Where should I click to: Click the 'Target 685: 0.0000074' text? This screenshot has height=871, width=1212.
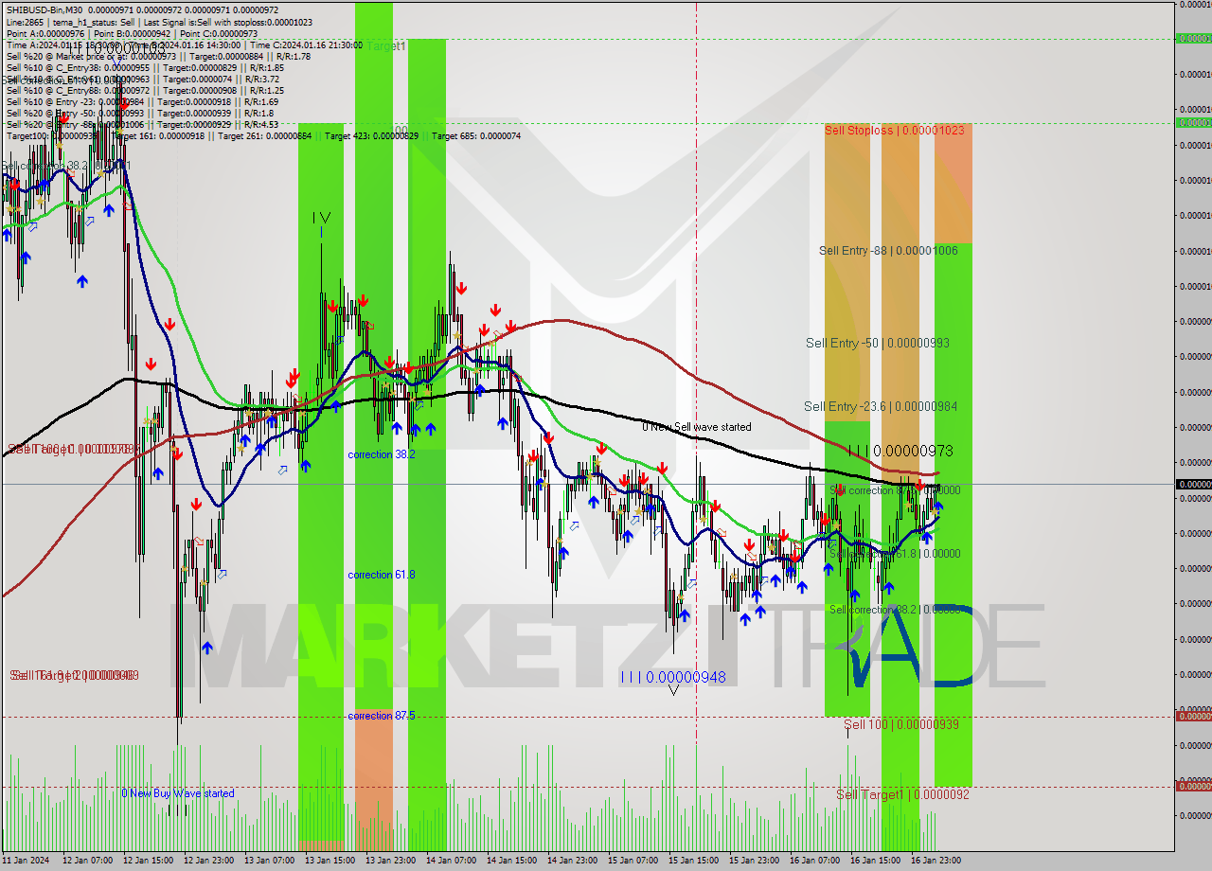pyautogui.click(x=475, y=135)
